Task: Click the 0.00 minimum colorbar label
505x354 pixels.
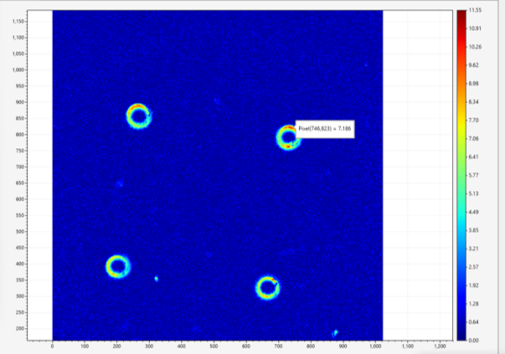Action: pyautogui.click(x=473, y=341)
